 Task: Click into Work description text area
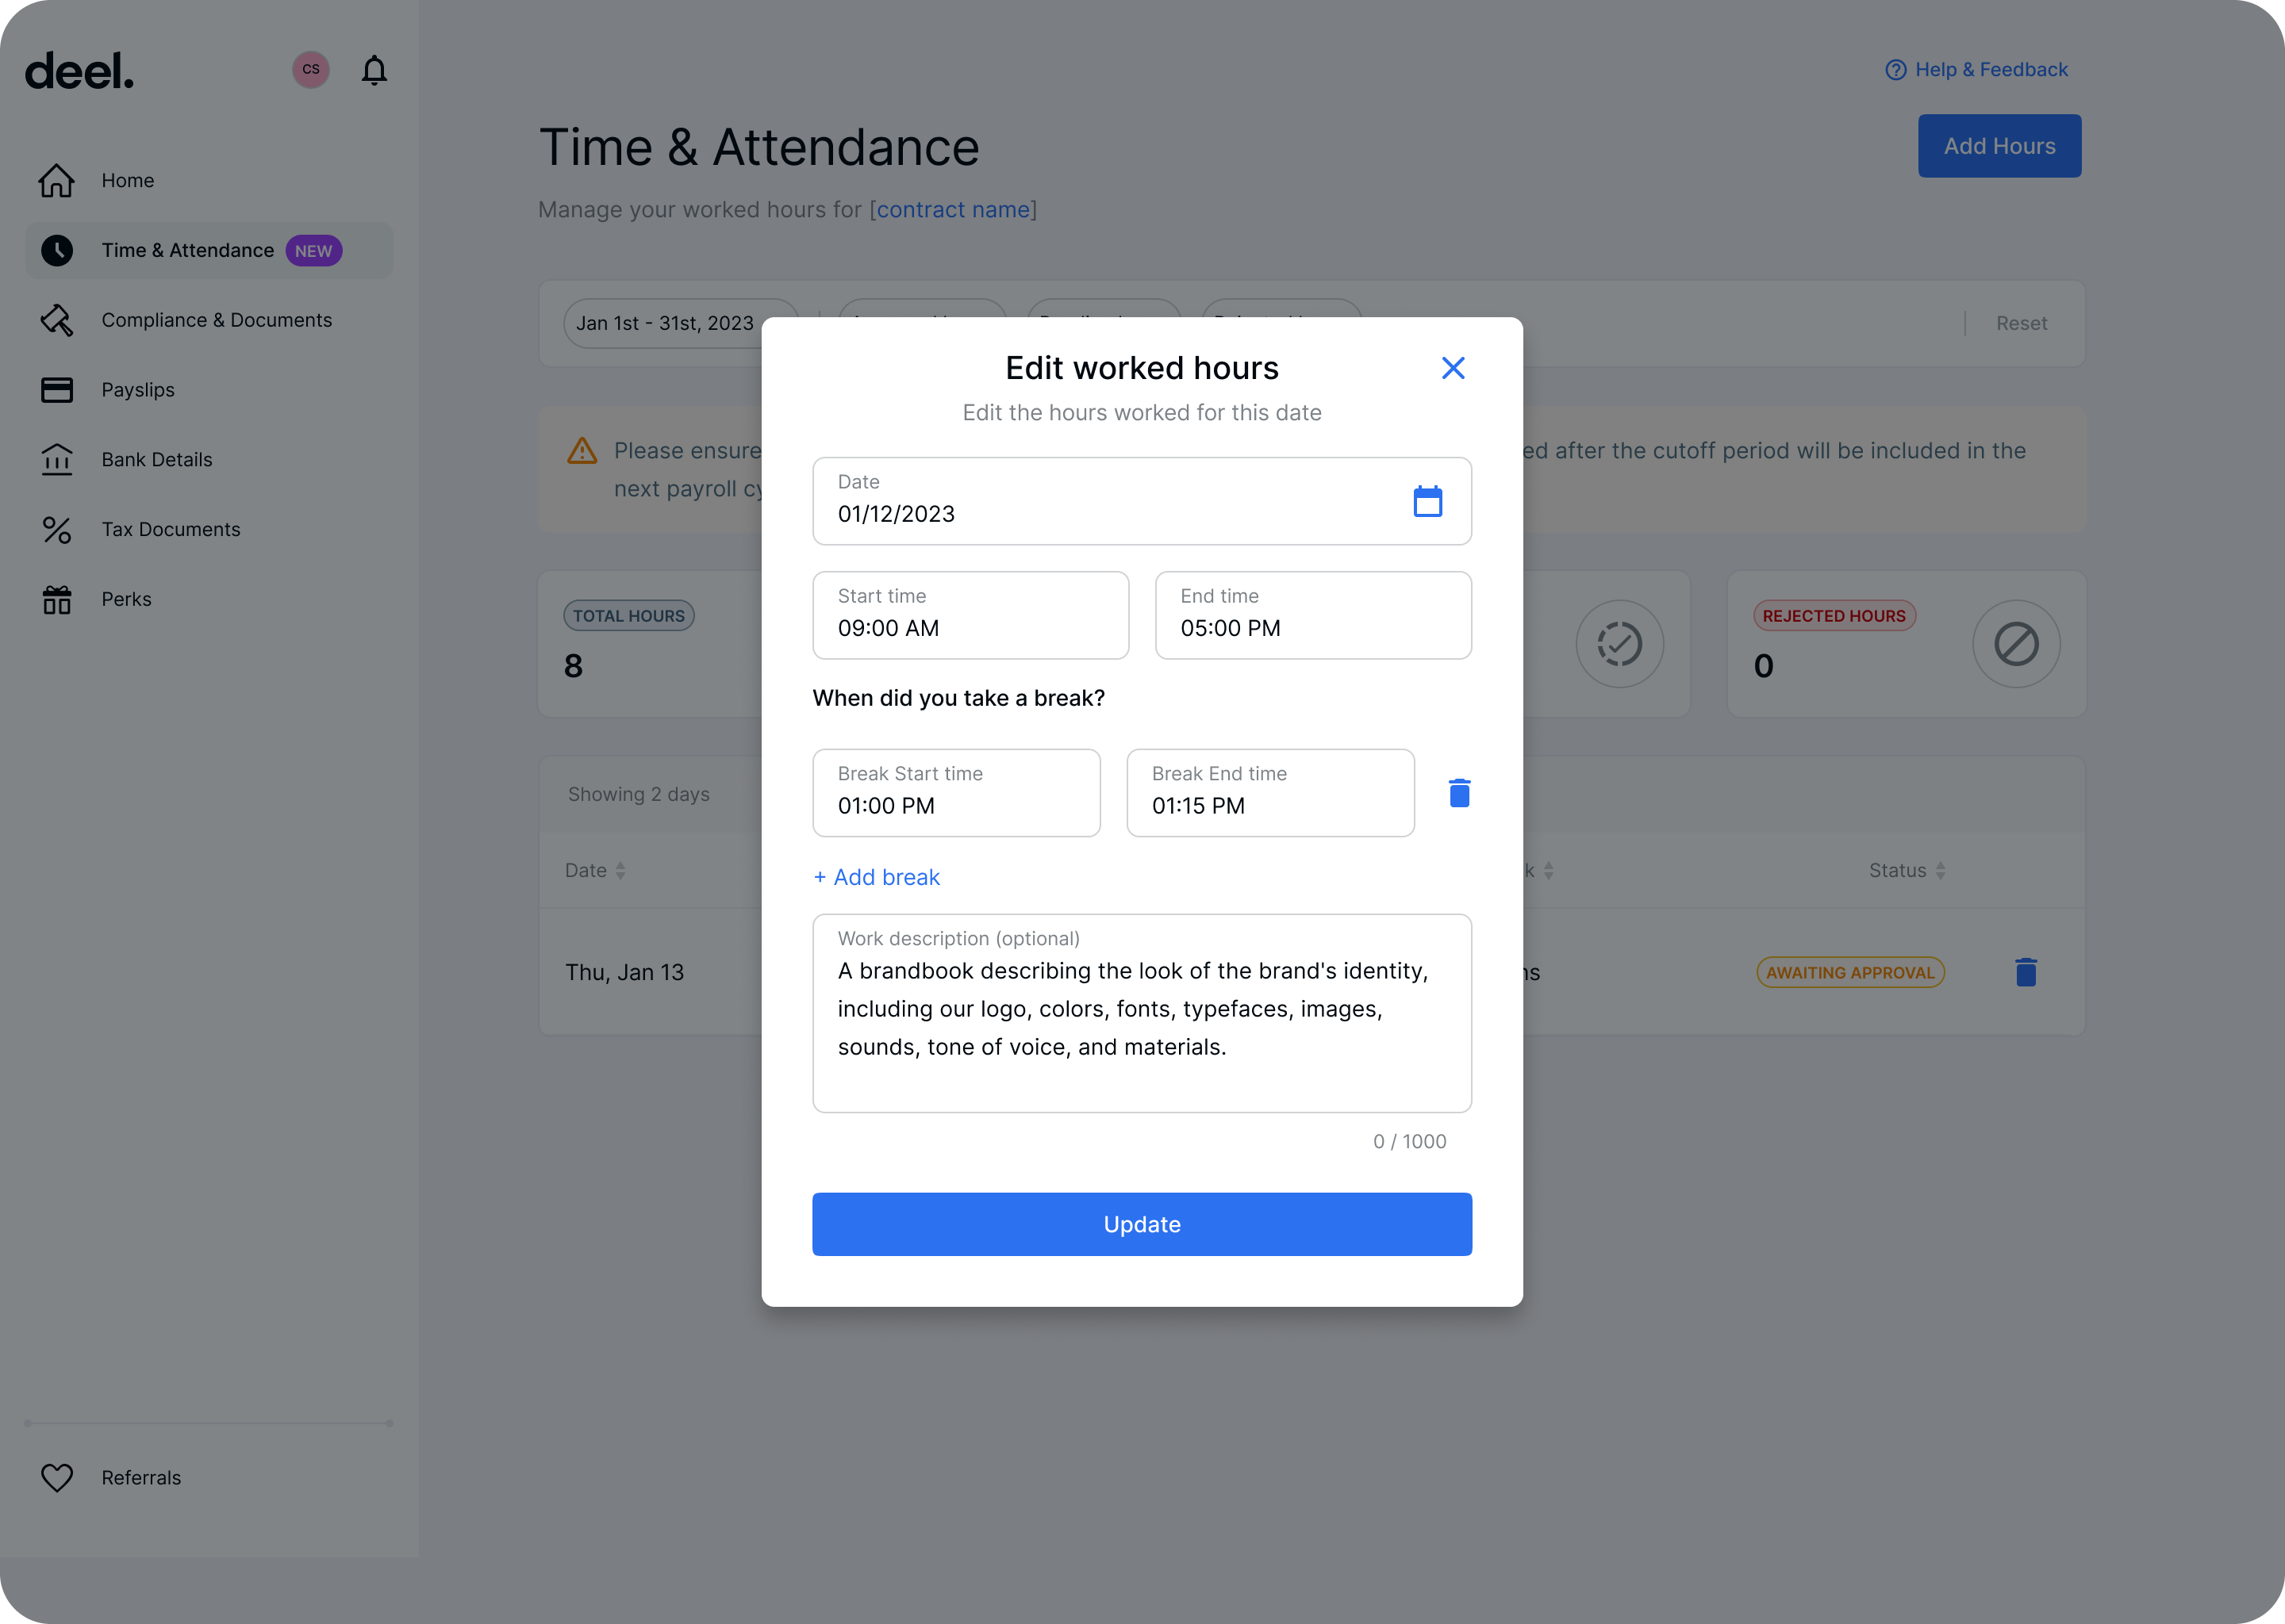[x=1142, y=1013]
